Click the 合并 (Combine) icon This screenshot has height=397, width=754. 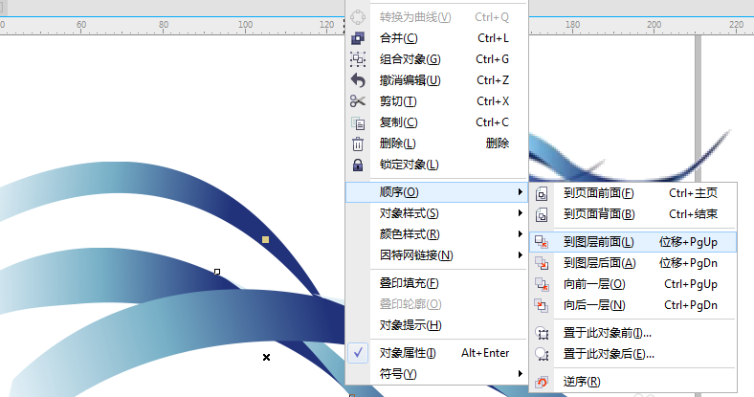(358, 38)
